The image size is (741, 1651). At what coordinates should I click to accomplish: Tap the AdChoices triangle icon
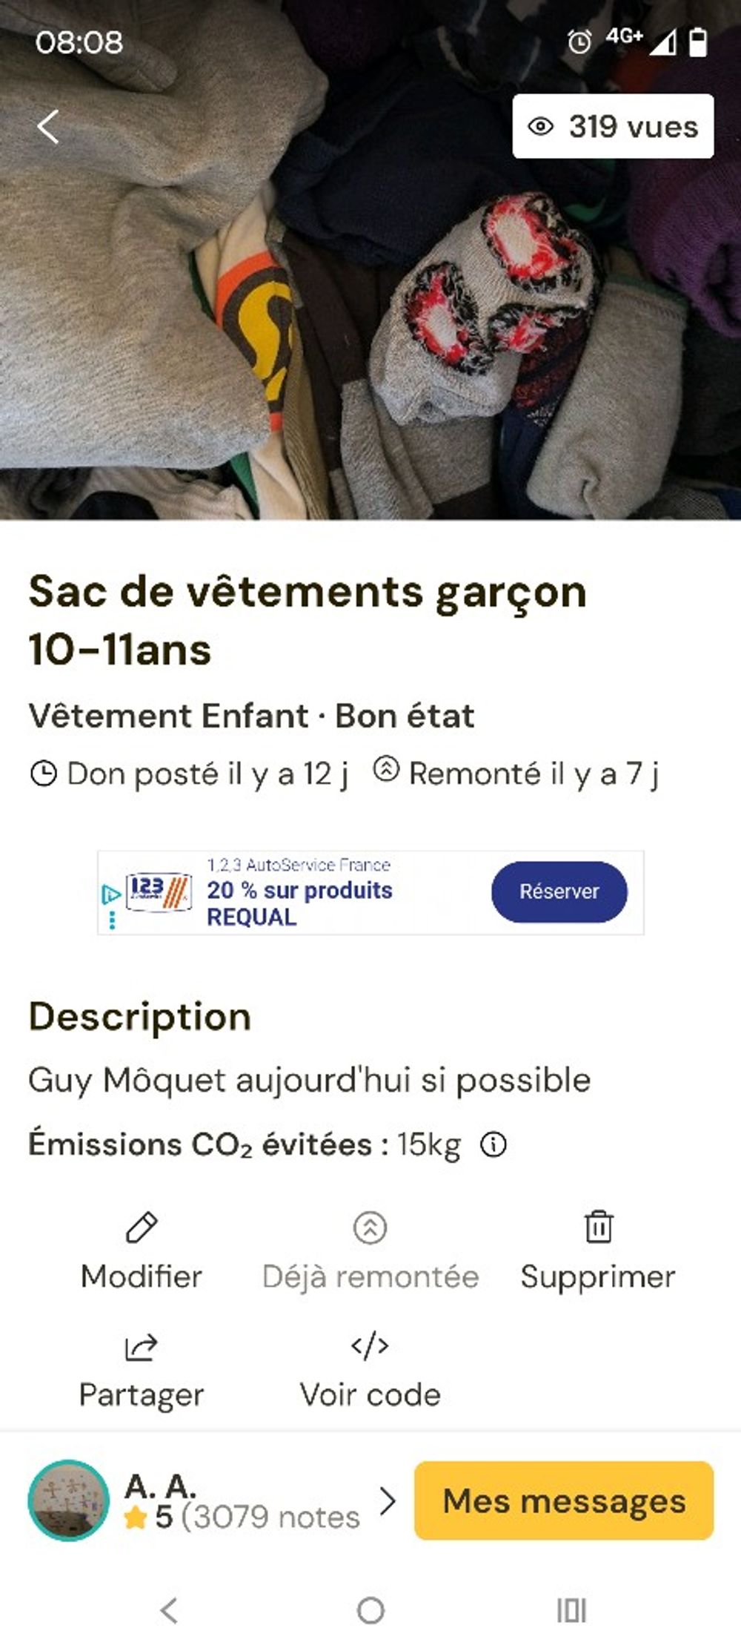[111, 894]
